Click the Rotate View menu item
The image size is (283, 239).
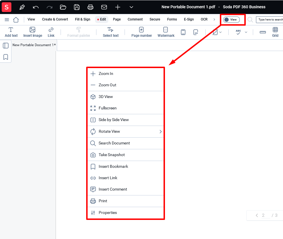126,131
